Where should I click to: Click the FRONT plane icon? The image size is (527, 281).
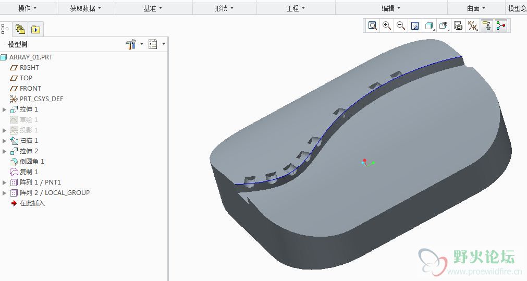point(14,89)
